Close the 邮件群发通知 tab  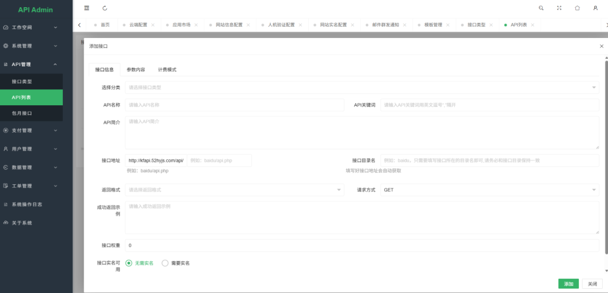[x=405, y=25]
